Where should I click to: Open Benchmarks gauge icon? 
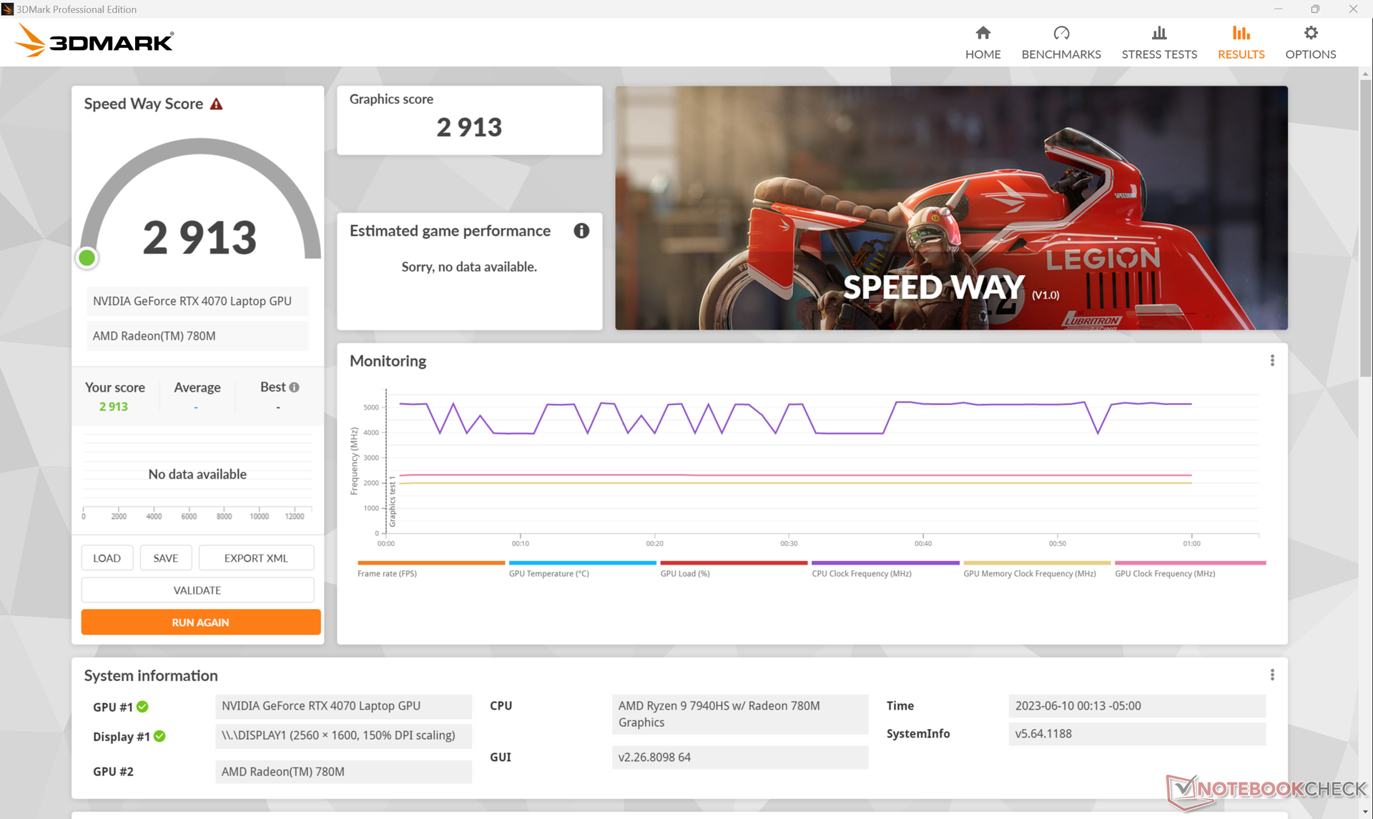(1060, 33)
